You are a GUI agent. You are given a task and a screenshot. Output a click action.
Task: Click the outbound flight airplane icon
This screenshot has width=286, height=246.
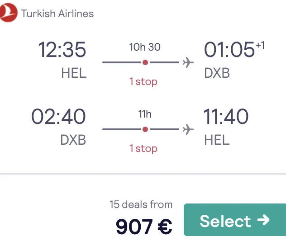pyautogui.click(x=188, y=62)
